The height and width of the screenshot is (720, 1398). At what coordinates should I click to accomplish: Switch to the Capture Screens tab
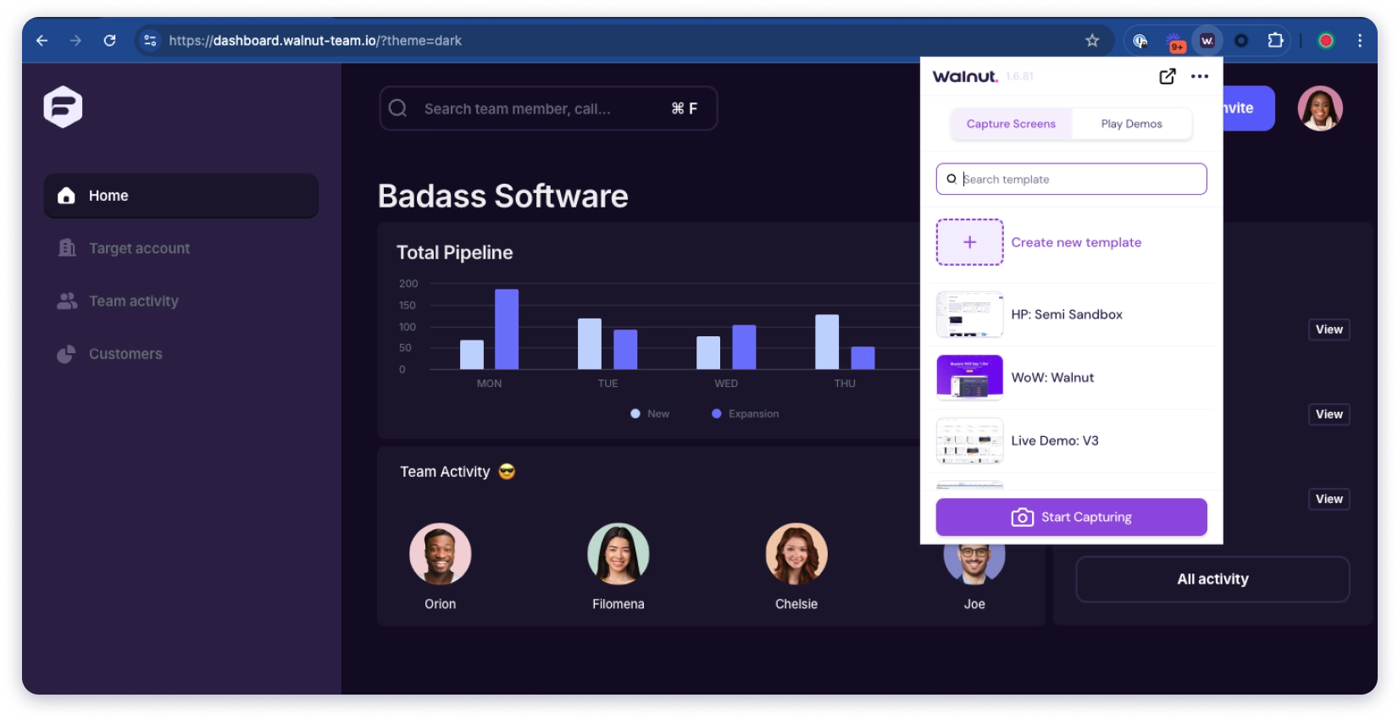pos(1011,124)
